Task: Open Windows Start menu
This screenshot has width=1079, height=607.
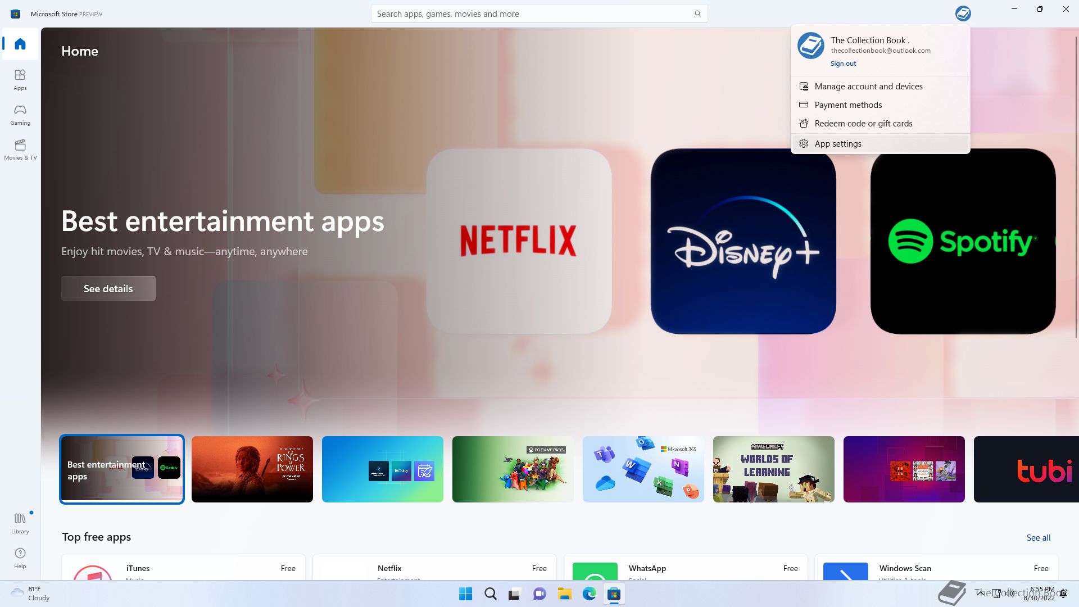Action: point(465,594)
